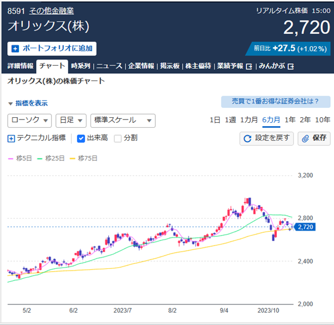Screen dimensions: 334x325
Task: Open the 詳細情報 tab
Action: [21, 66]
